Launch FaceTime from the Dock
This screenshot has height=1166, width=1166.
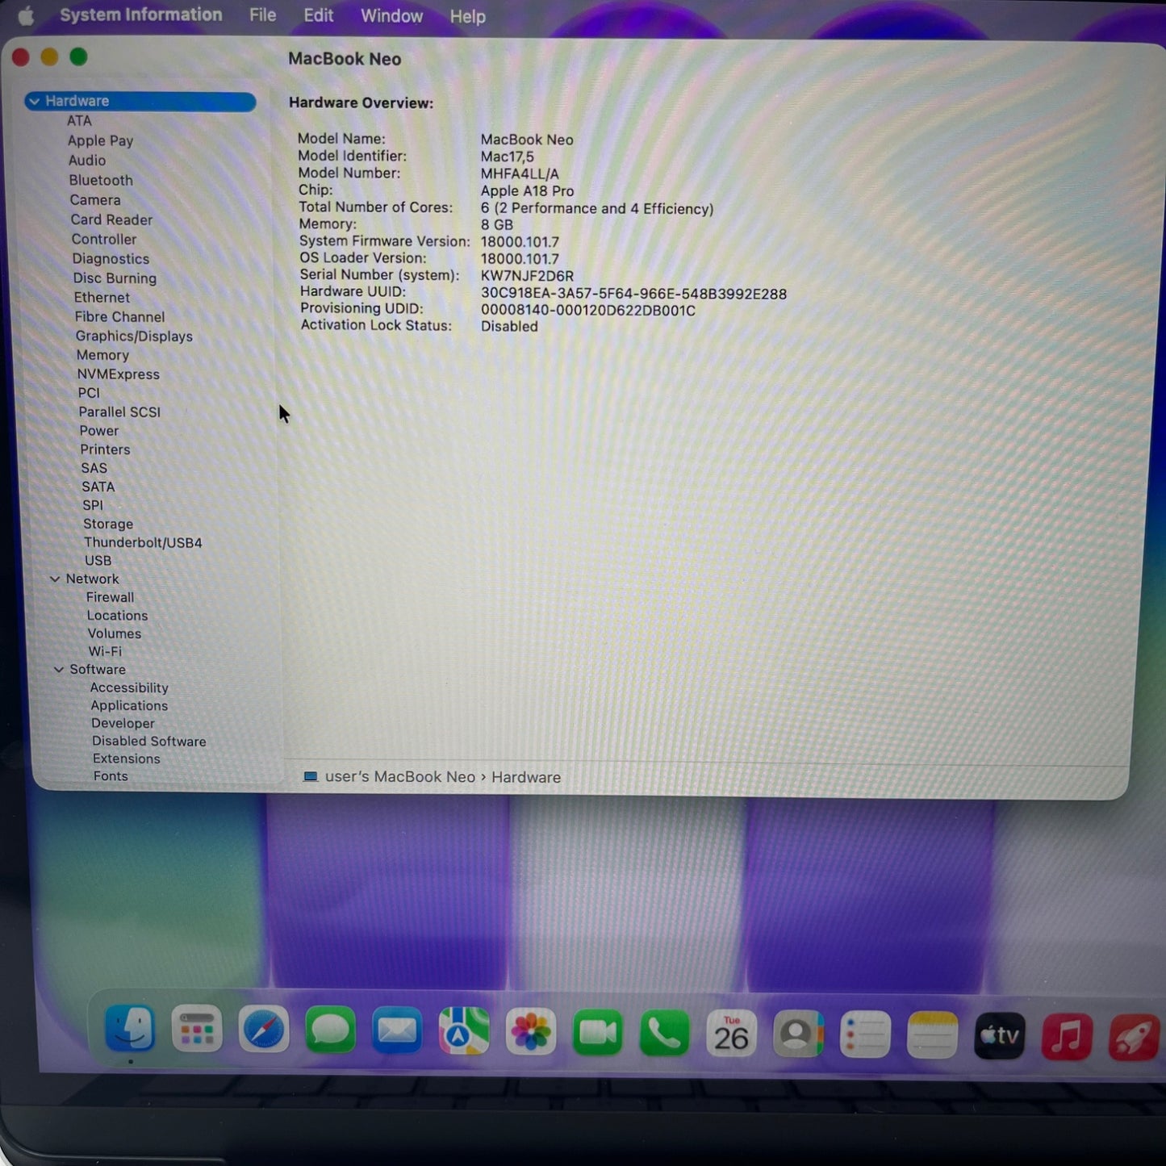[598, 1033]
